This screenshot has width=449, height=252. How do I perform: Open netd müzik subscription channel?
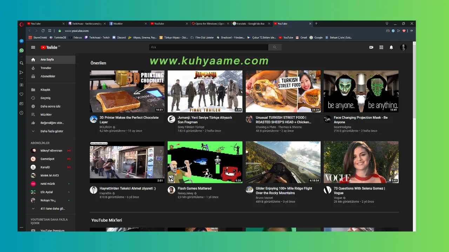coord(51,184)
